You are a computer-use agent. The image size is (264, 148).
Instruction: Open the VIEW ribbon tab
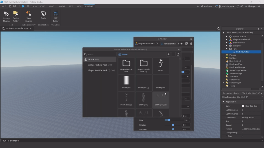(79, 6)
